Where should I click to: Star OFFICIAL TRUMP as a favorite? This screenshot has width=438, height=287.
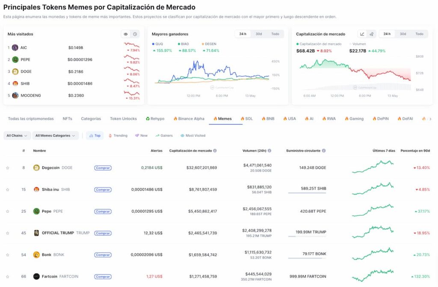[8, 233]
